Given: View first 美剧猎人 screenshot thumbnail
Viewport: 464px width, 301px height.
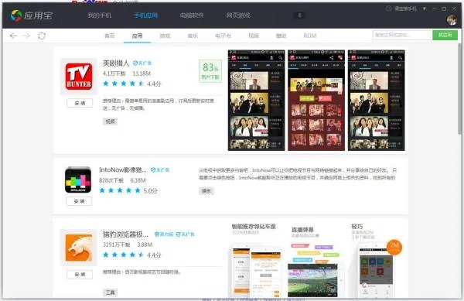Looking at the screenshot, I should coord(256,101).
